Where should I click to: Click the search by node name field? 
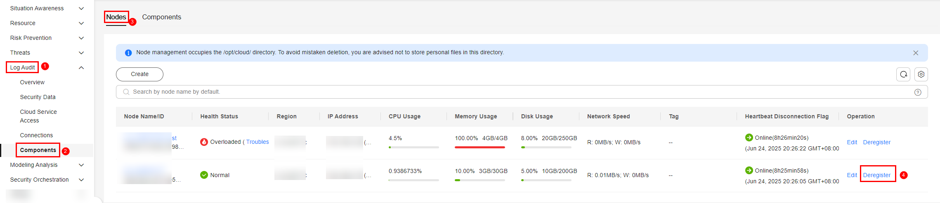(x=495, y=92)
